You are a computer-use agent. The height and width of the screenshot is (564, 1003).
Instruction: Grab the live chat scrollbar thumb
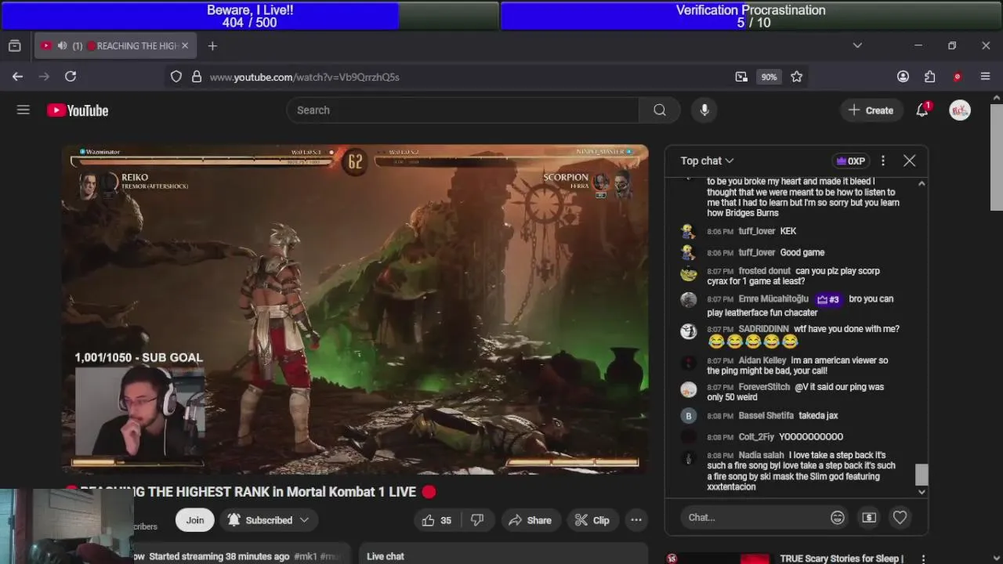922,474
